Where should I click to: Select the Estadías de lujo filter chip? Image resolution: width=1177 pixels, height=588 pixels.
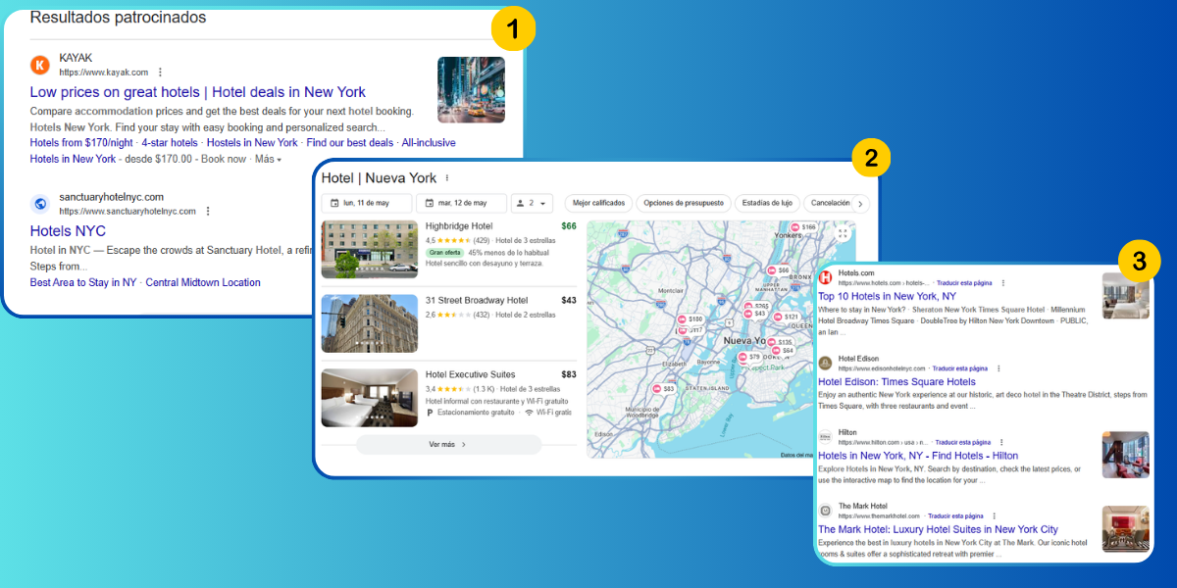[767, 204]
